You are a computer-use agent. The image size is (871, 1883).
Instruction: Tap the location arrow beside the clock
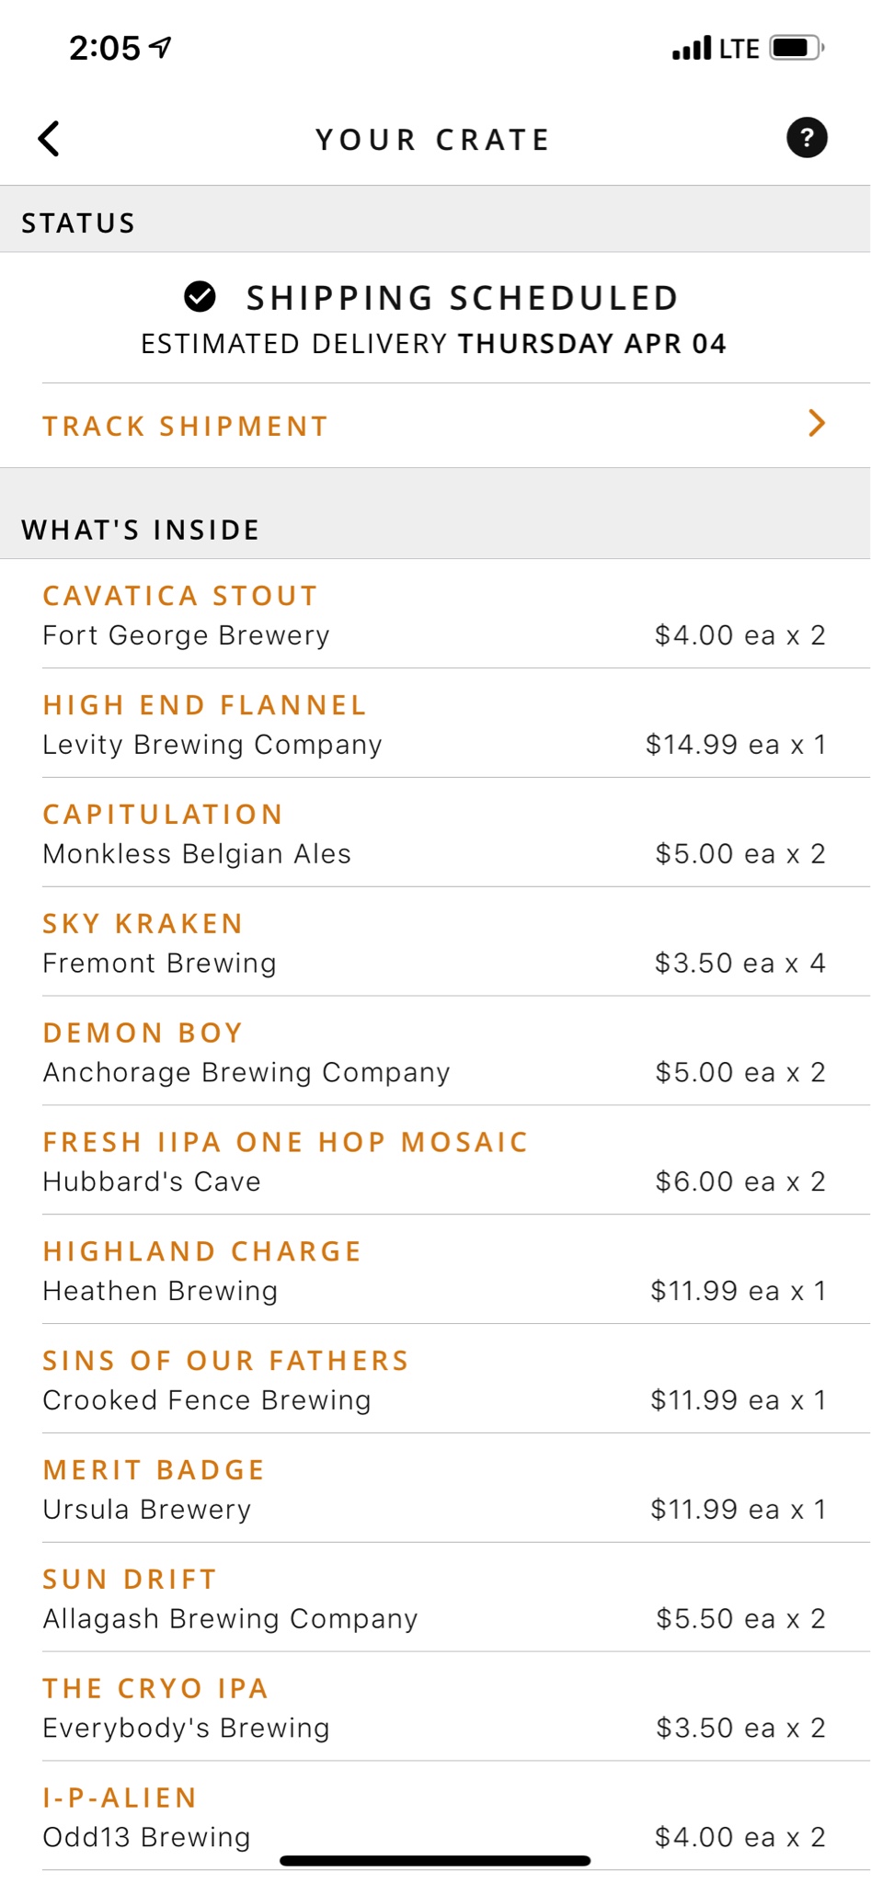[161, 47]
